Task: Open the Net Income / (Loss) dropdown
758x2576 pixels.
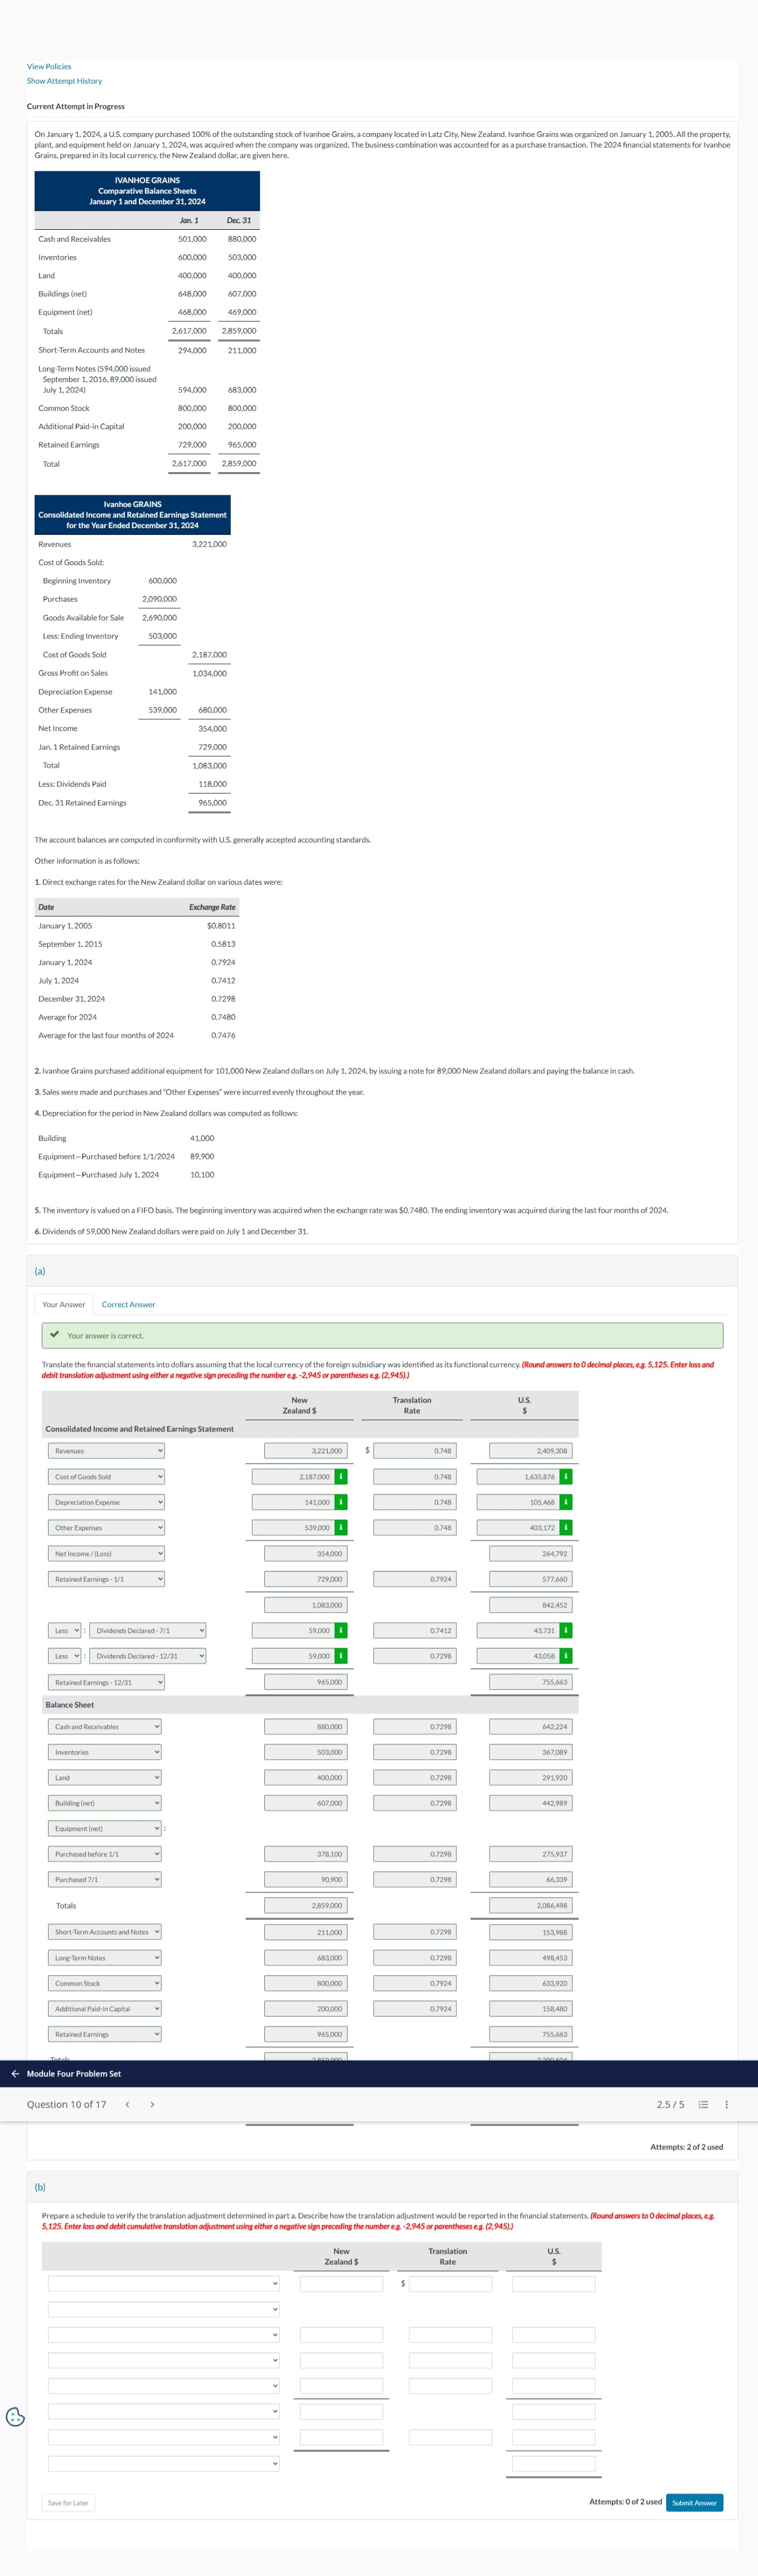Action: [106, 1553]
